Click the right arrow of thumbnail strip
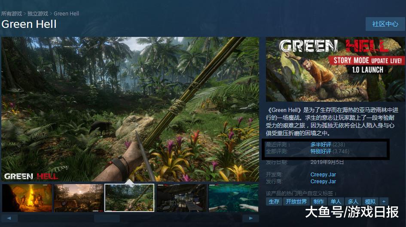406x227 pixels. point(250,218)
